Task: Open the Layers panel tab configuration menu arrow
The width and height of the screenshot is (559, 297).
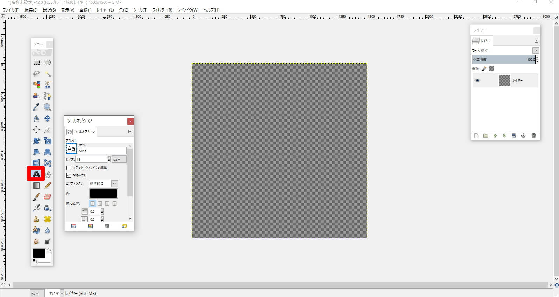Action: 536,41
